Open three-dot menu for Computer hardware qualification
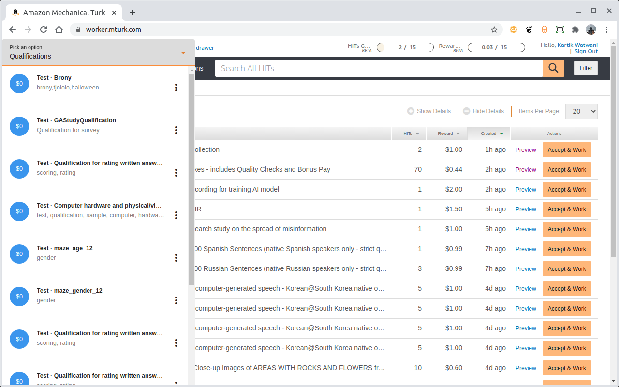Image resolution: width=619 pixels, height=387 pixels. [x=176, y=215]
